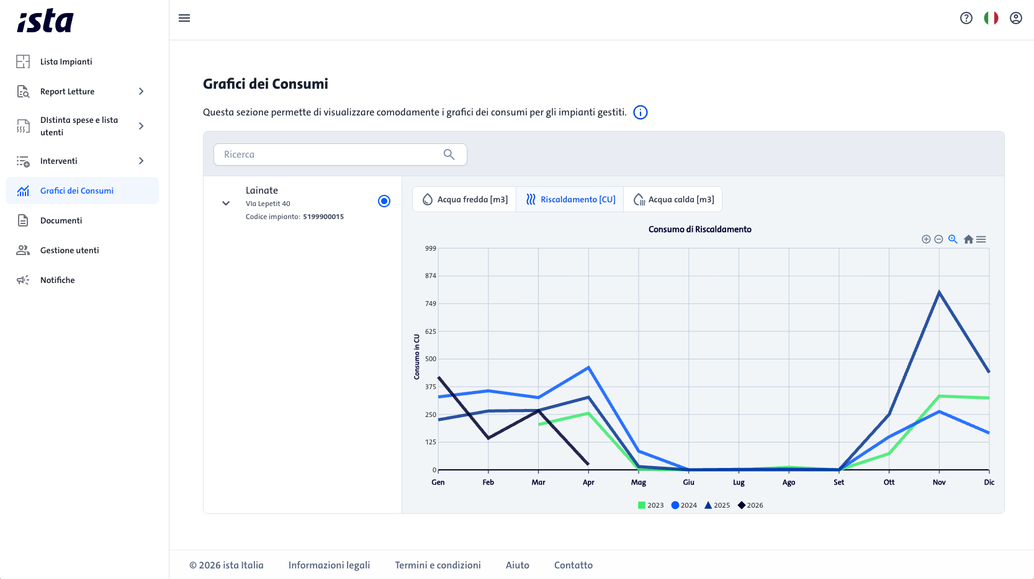This screenshot has width=1034, height=579.
Task: Toggle the 2023 series in legend
Action: [650, 505]
